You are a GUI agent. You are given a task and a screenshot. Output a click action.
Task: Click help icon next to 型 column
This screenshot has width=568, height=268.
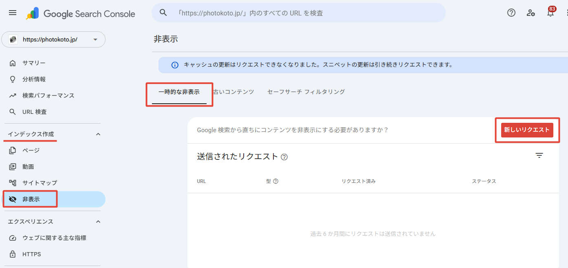click(x=275, y=181)
